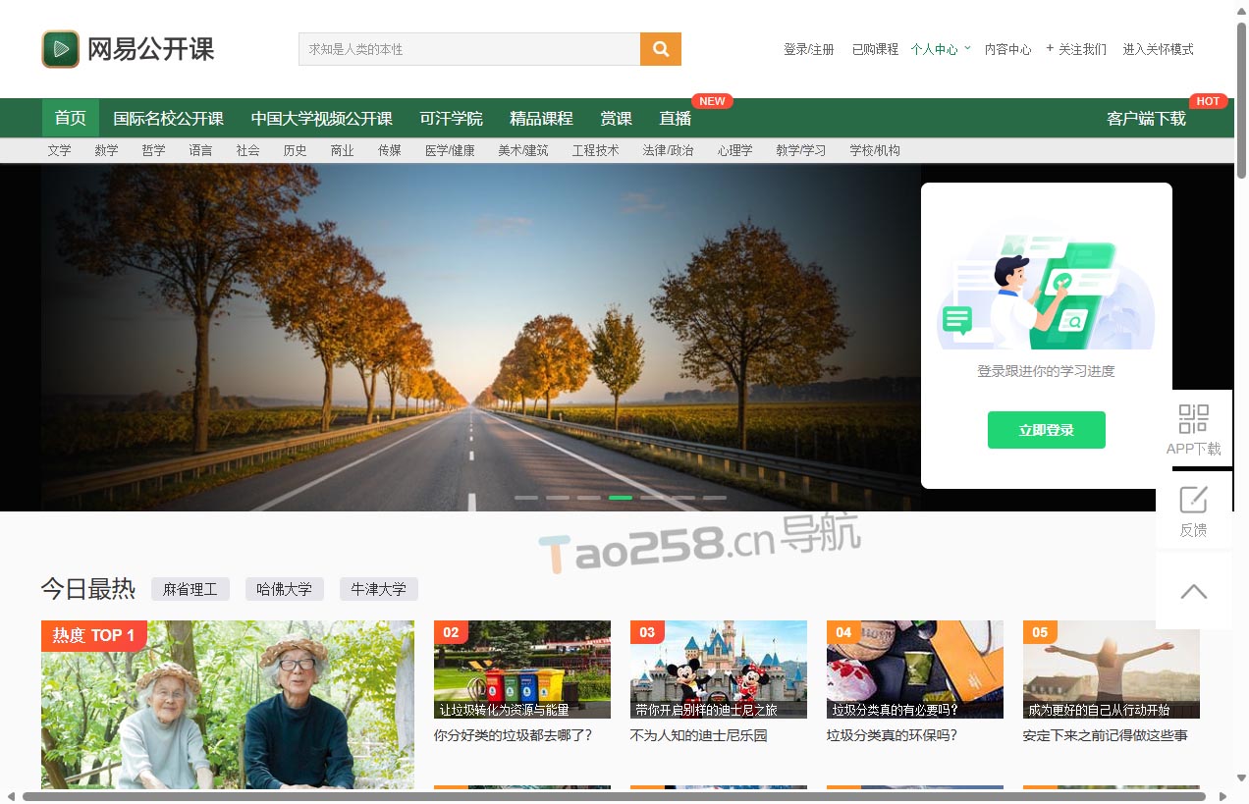Select the 医学/健康 category
This screenshot has width=1249, height=804.
450,150
